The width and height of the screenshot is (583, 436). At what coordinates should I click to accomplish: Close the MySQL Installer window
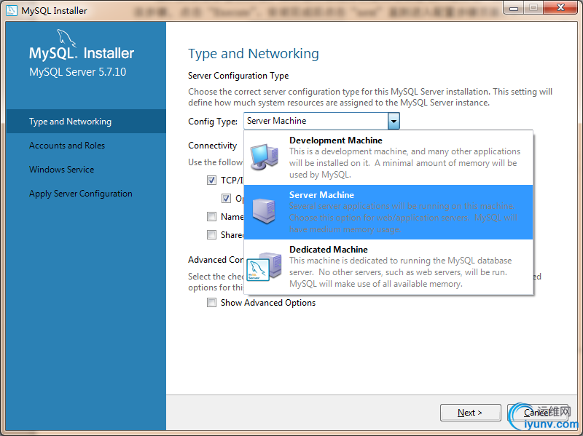(x=560, y=8)
